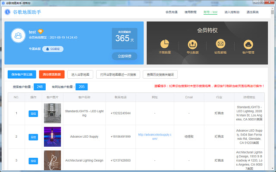Click the blue 保存客户到云端 button
Image resolution: width=276 pixels, height=172 pixels.
point(22,74)
